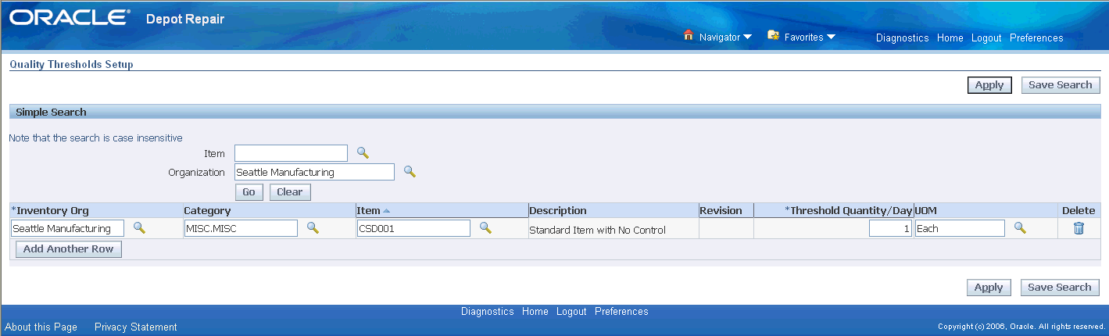
Task: Open Inventory Org lookup in table row
Action: coord(139,227)
